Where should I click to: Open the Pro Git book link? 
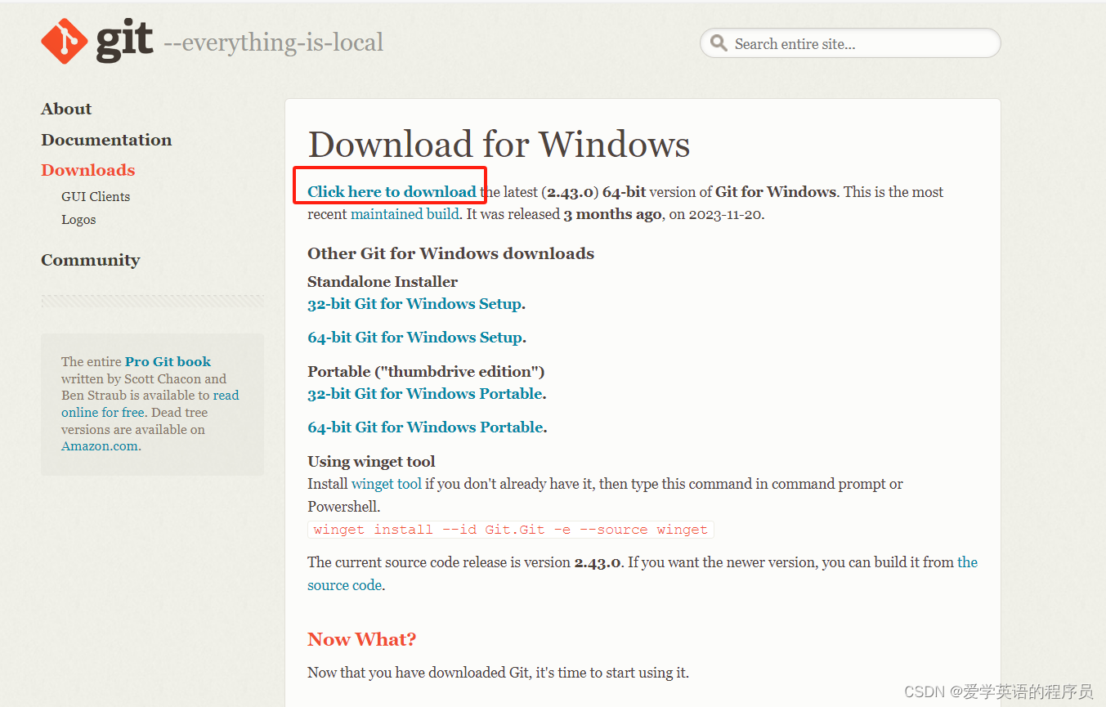coord(168,361)
